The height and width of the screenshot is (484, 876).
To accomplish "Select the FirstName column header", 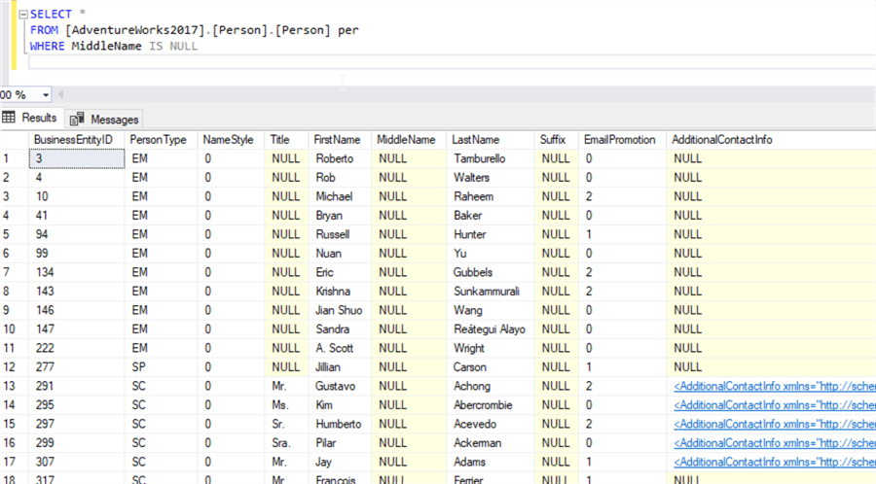I will tap(338, 140).
